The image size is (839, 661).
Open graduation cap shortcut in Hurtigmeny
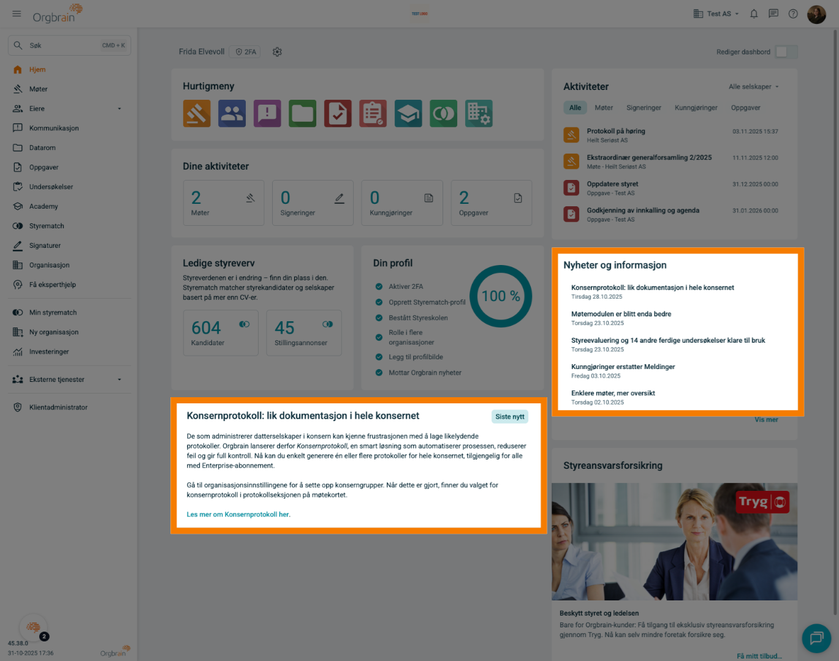[x=408, y=113]
